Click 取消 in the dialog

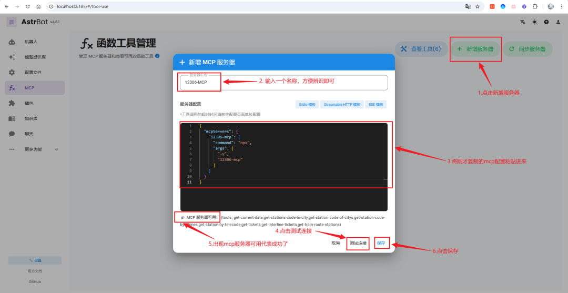336,243
